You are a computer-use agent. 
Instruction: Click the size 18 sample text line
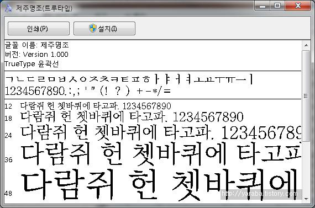pyautogui.click(x=132, y=117)
